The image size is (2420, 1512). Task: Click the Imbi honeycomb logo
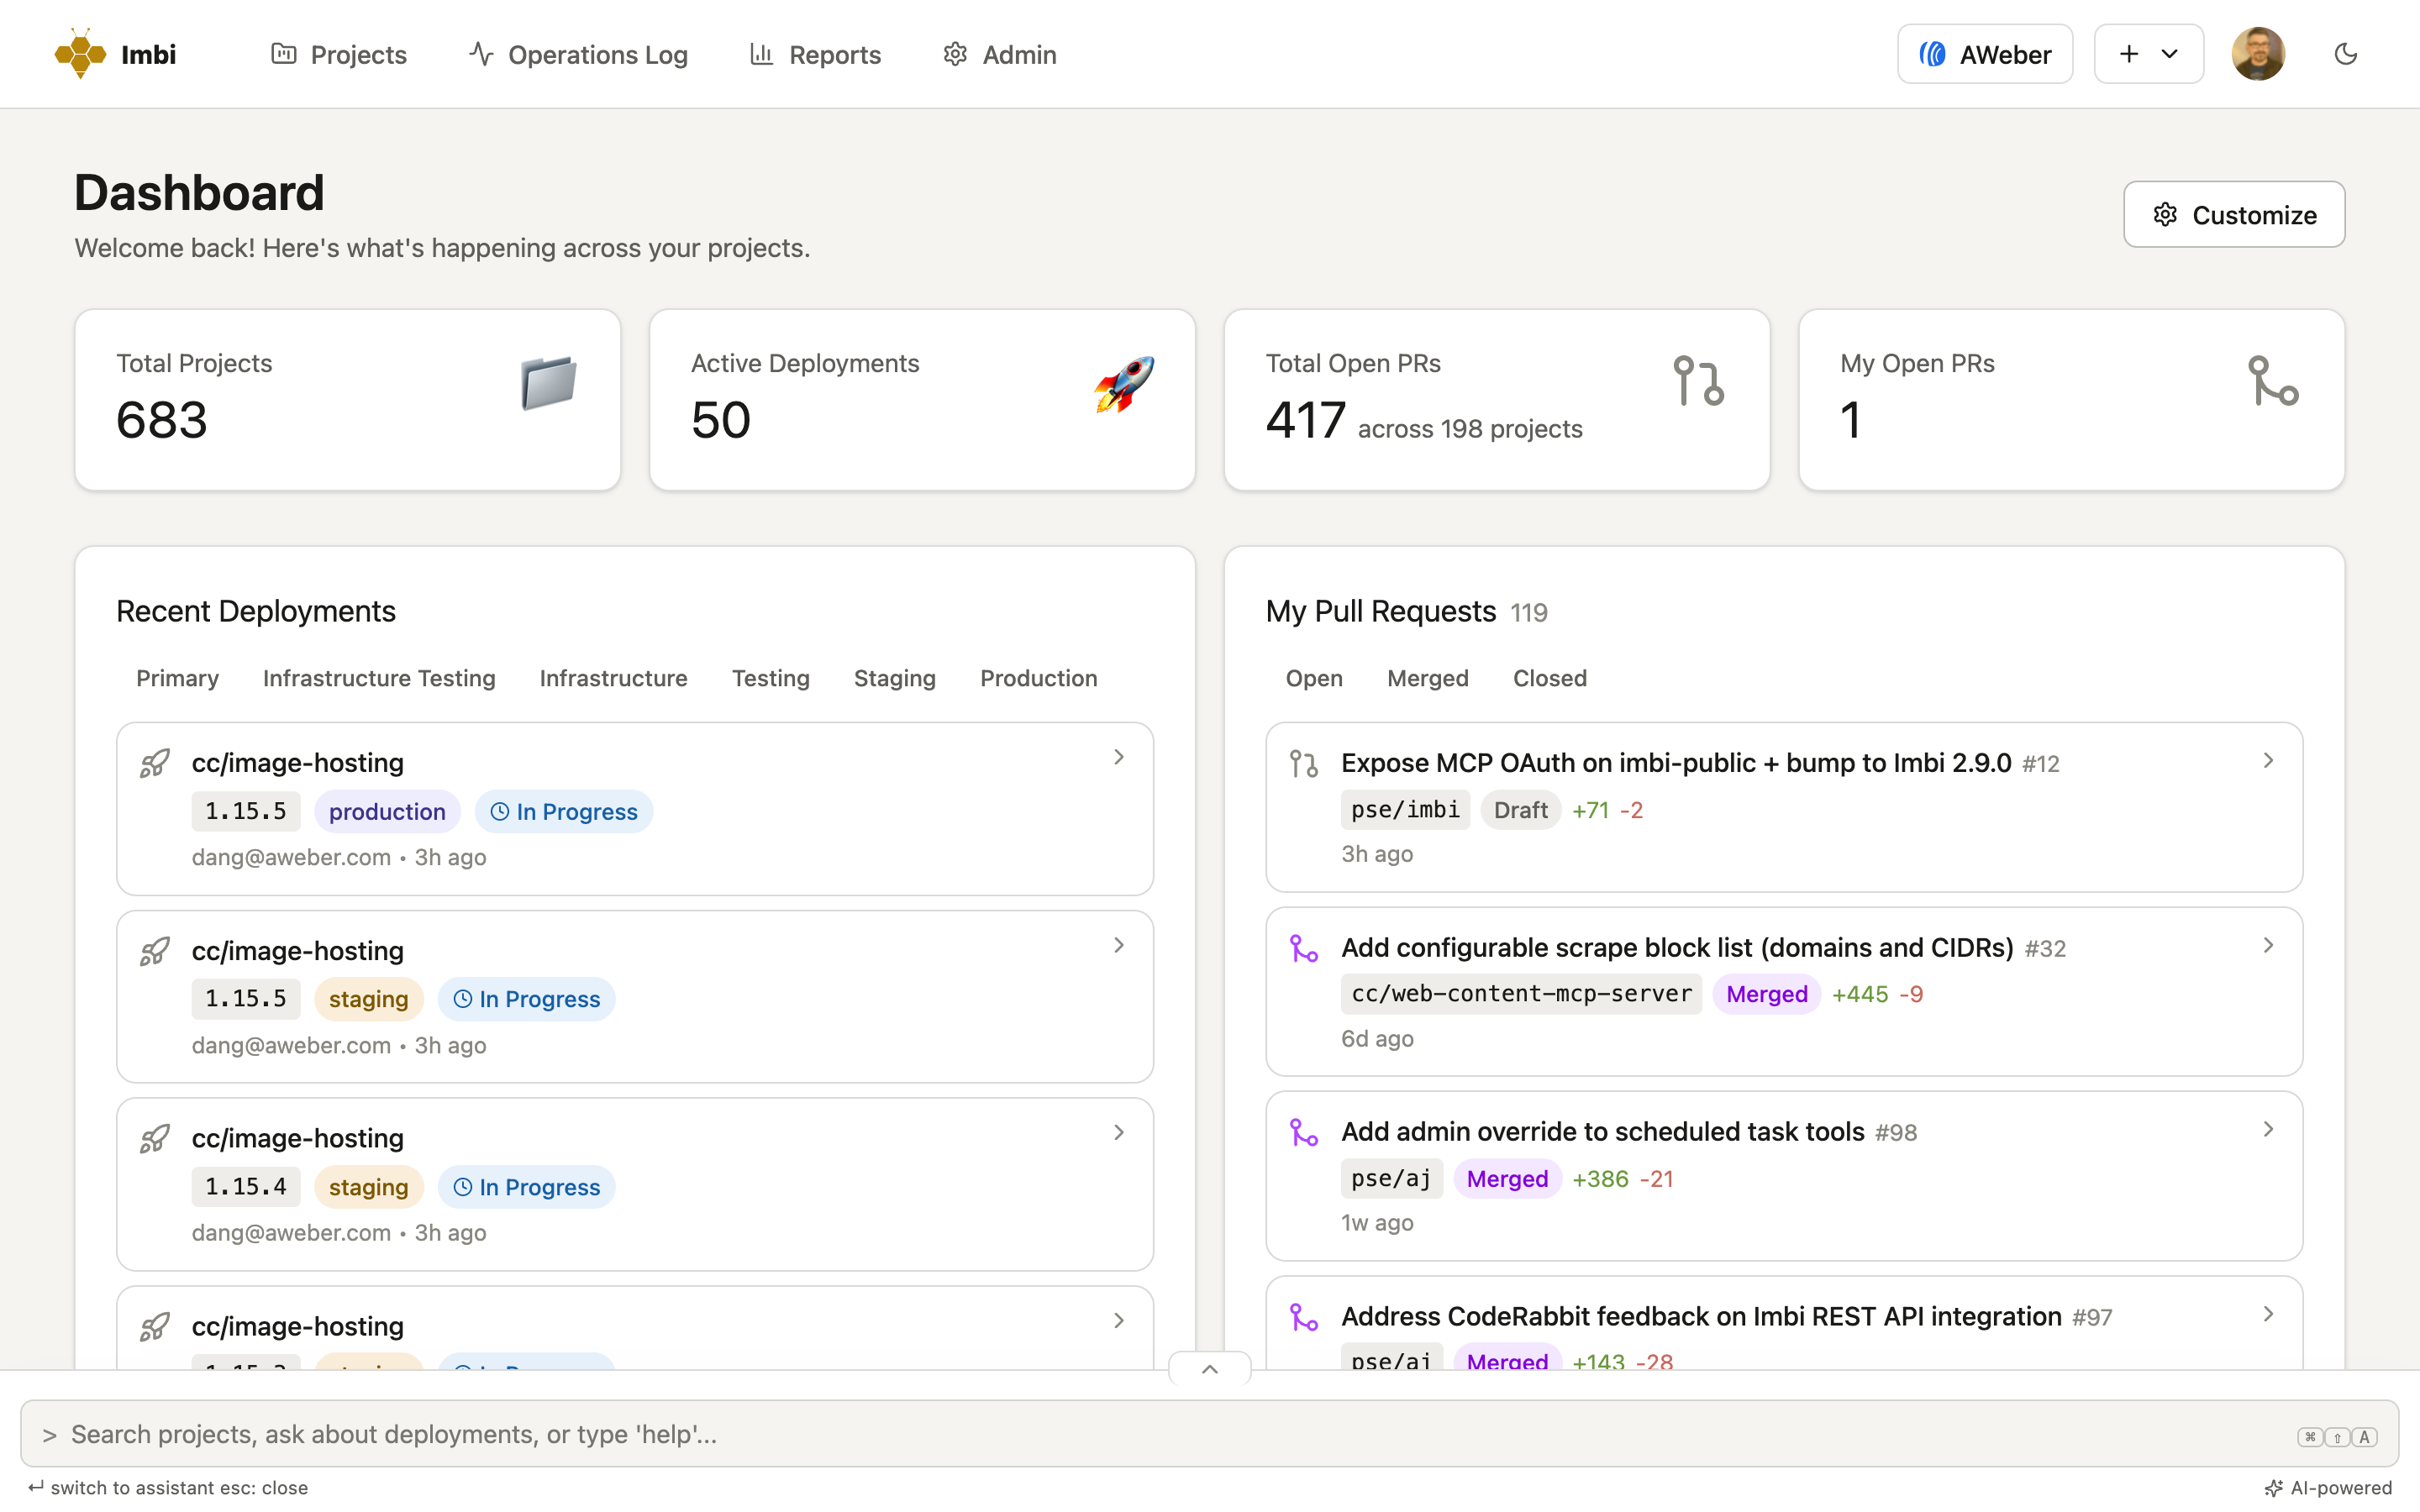point(80,54)
